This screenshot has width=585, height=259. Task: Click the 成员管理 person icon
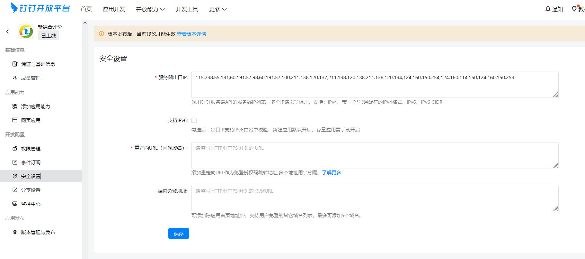coord(15,78)
